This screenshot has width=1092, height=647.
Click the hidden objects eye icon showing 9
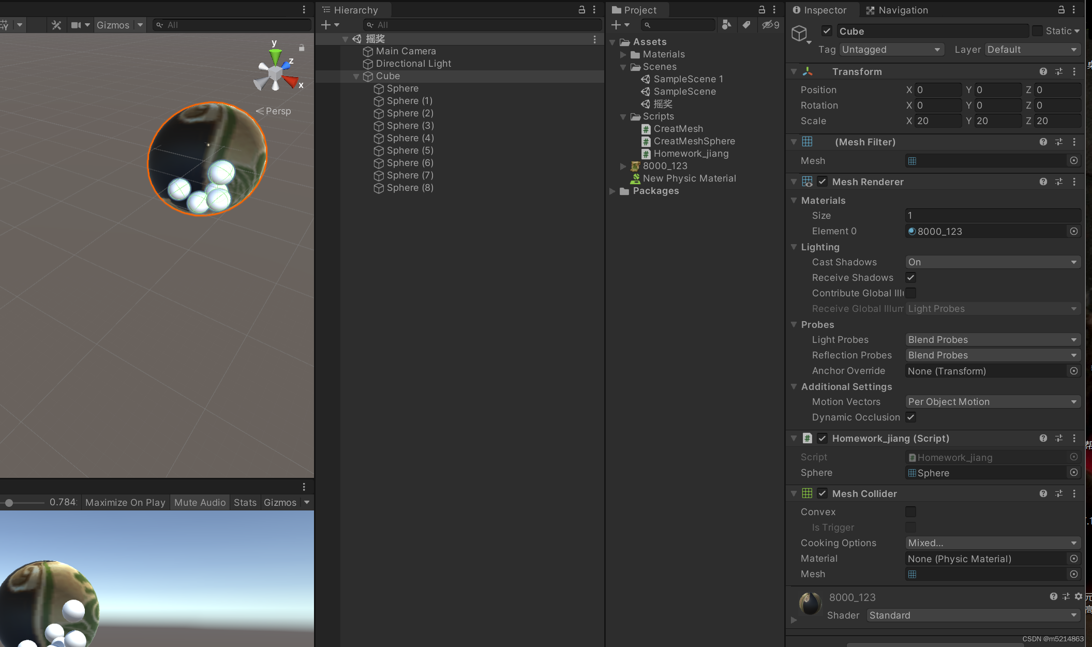(769, 25)
